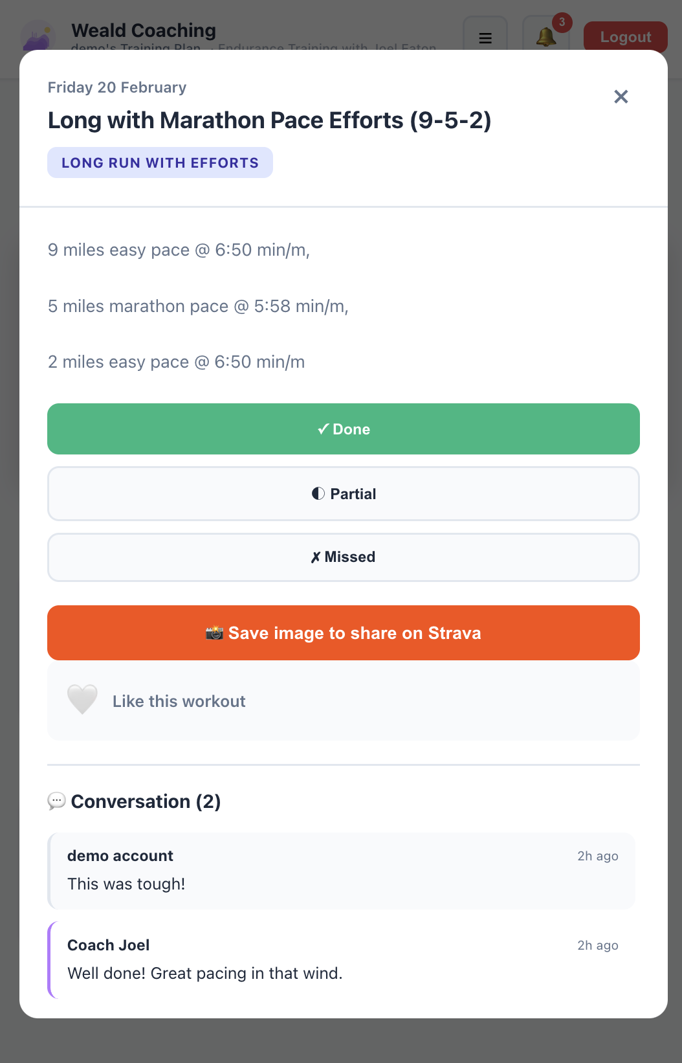Click the workout title heading
The width and height of the screenshot is (682, 1063).
pyautogui.click(x=270, y=120)
